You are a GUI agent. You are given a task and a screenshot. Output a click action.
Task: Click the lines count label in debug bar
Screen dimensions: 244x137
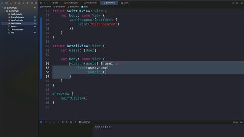pyautogui.click(x=235, y=122)
